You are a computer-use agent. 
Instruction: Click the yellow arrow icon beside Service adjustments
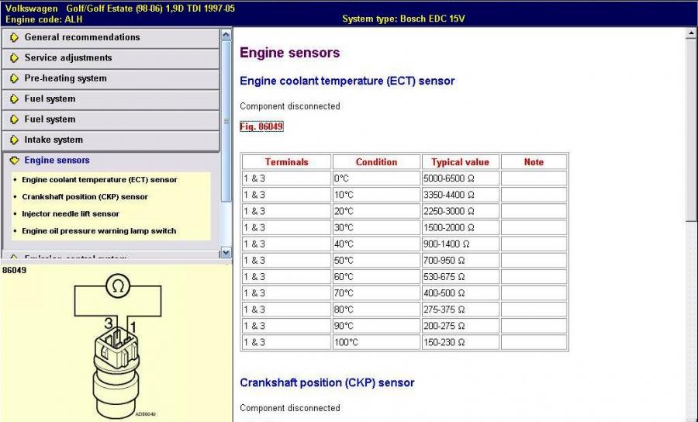[x=14, y=58]
